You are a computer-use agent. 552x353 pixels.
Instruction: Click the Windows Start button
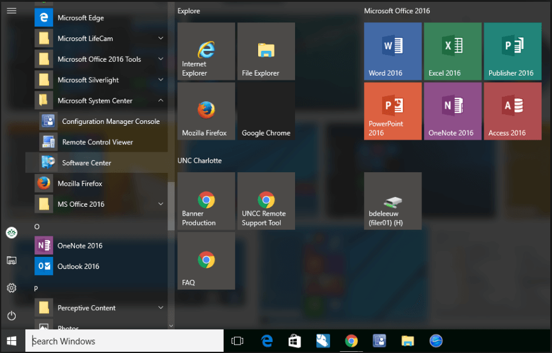(11, 341)
